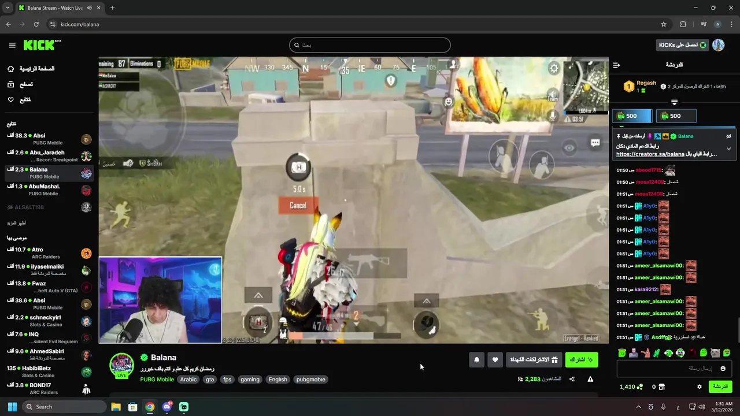
Task: Send the green chat button
Action: pos(720,387)
